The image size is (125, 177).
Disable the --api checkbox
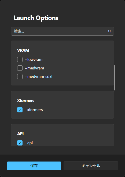[x=20, y=143]
